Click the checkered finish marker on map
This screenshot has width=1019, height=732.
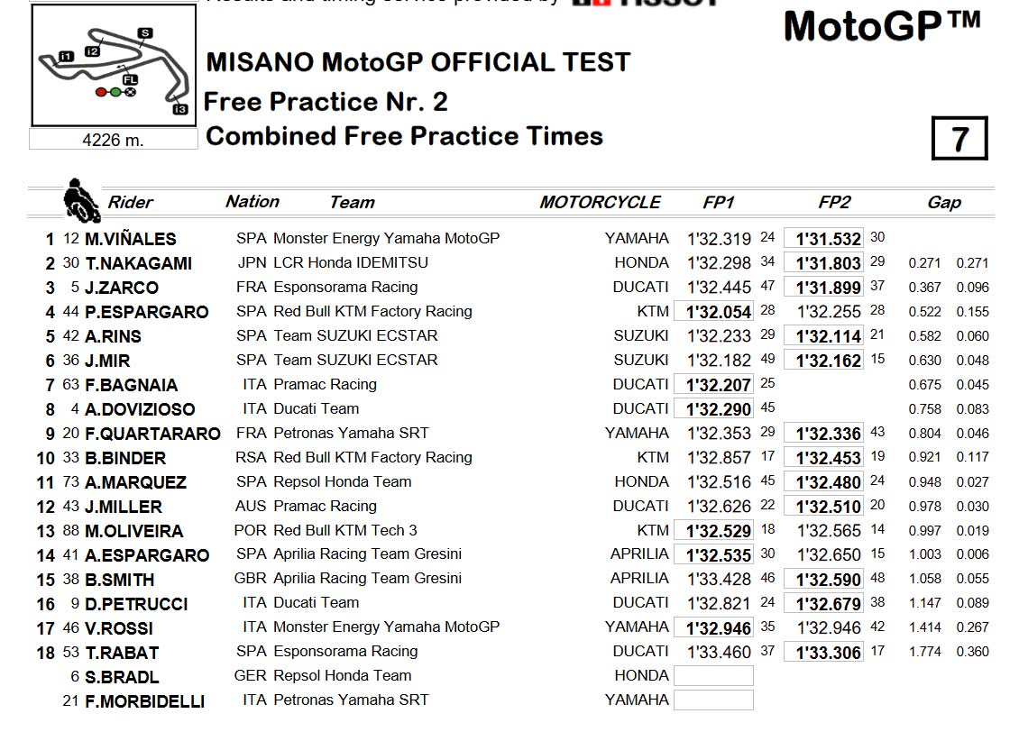click(x=130, y=92)
